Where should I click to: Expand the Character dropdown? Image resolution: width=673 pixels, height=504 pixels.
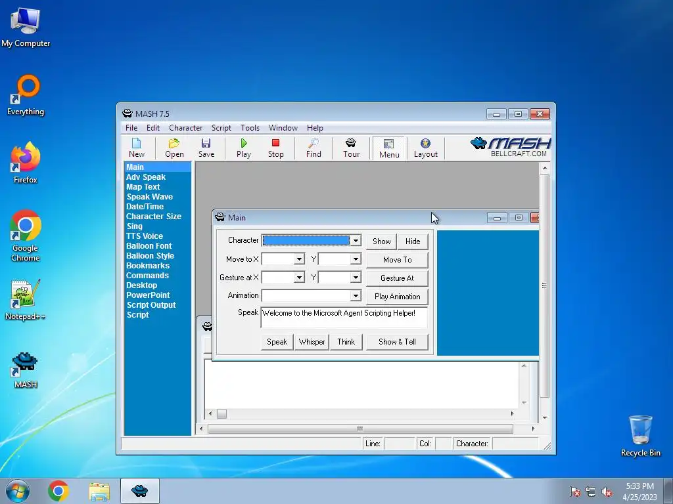point(356,241)
